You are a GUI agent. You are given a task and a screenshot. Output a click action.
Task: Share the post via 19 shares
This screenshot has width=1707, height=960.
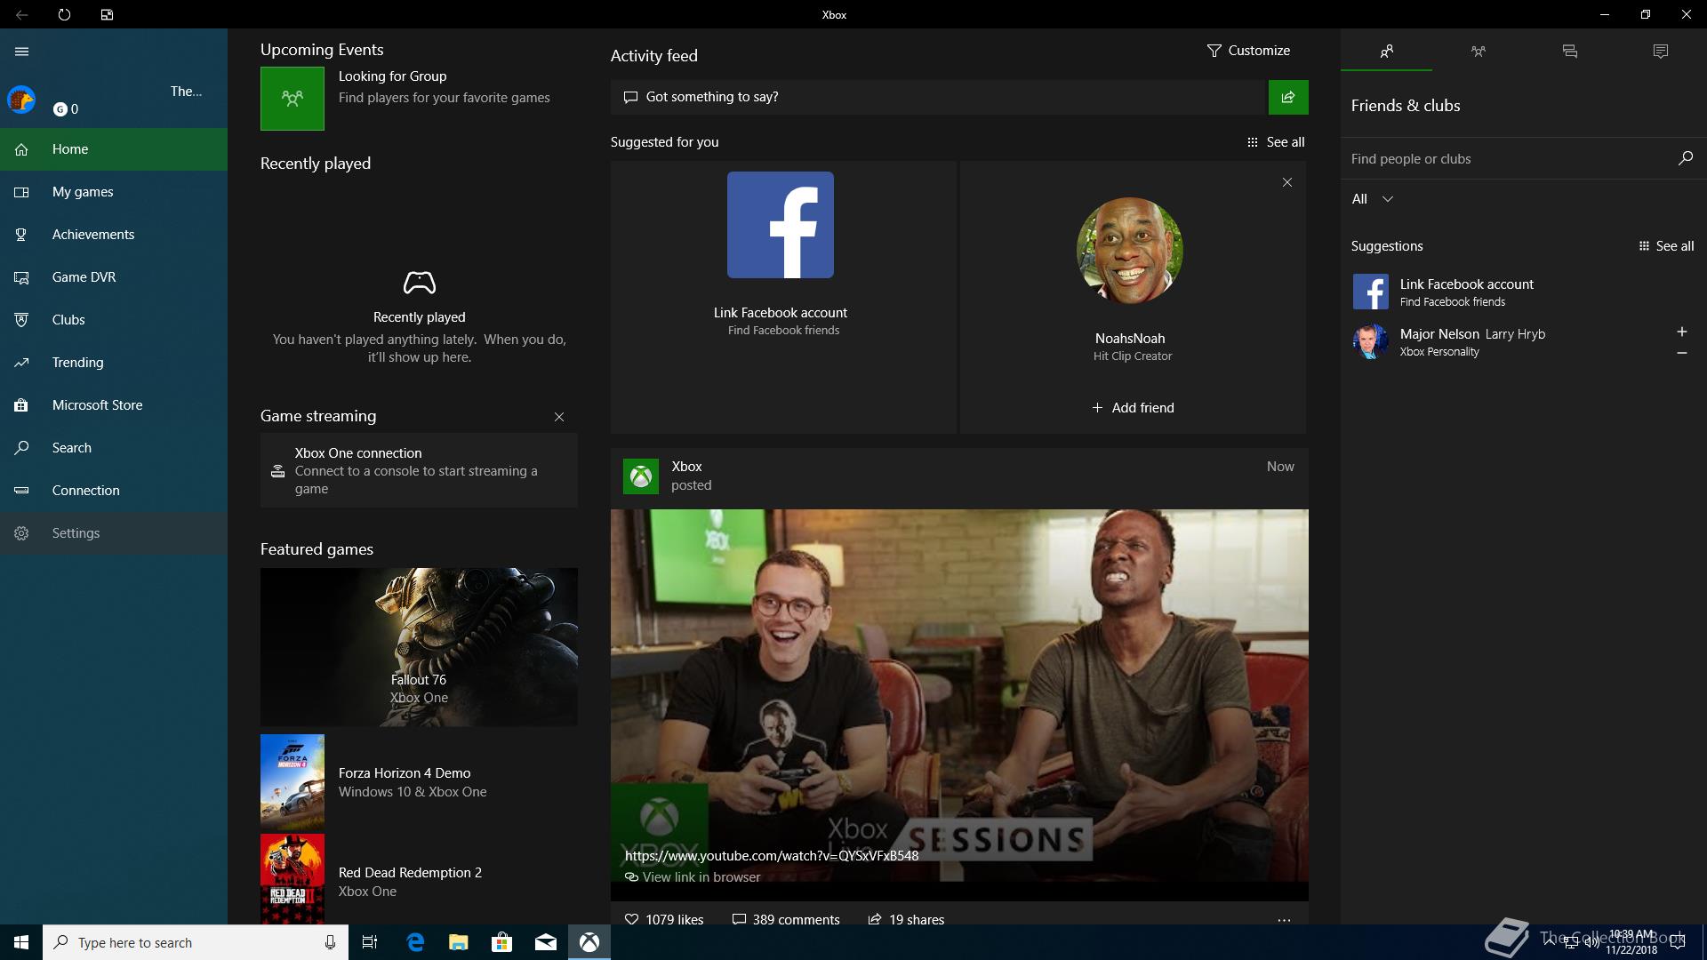pyautogui.click(x=907, y=919)
